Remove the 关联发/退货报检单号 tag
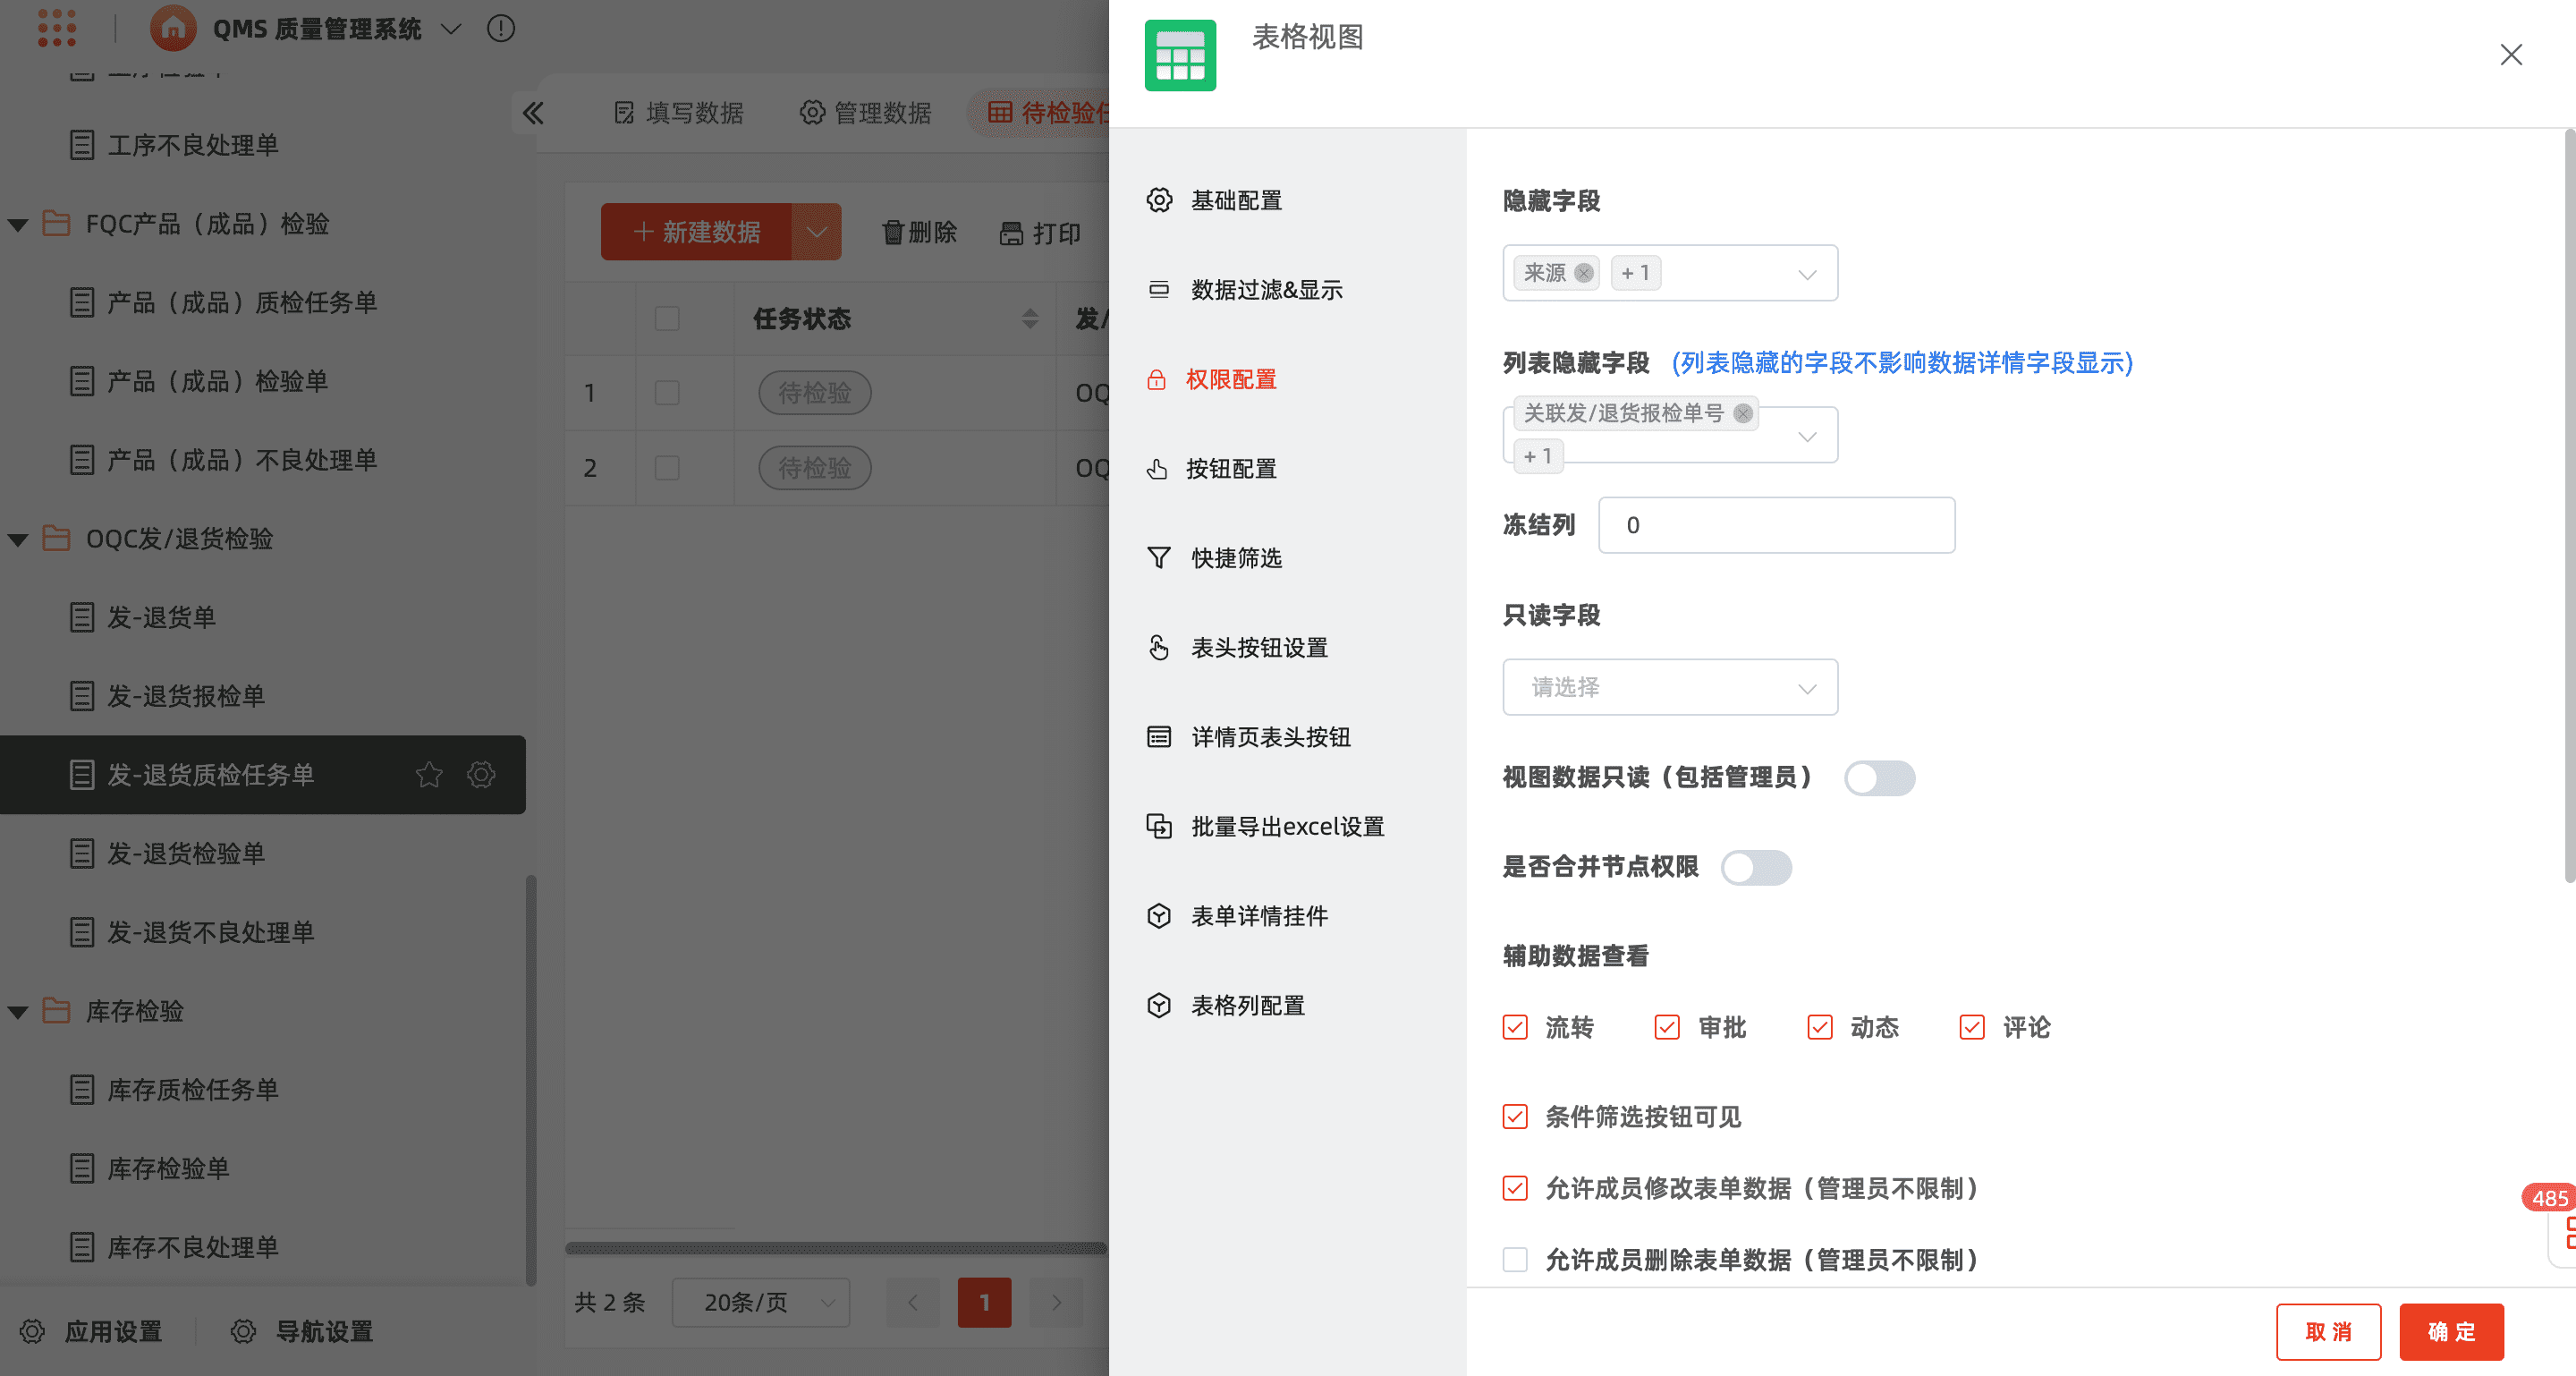 coord(1743,413)
